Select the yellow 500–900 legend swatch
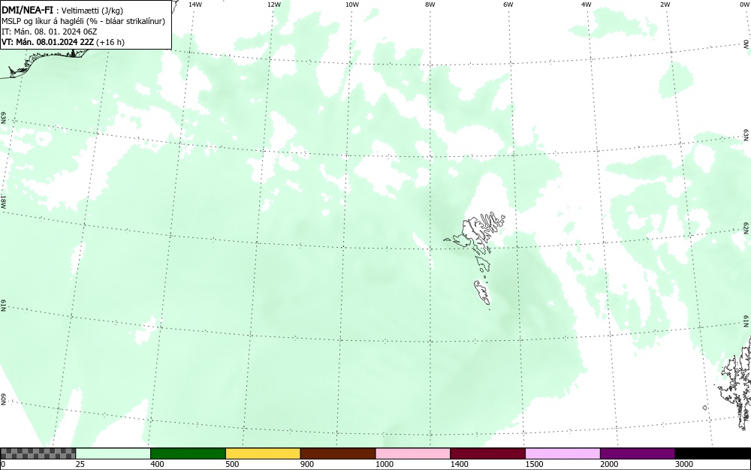Image resolution: width=751 pixels, height=470 pixels. coord(263,453)
